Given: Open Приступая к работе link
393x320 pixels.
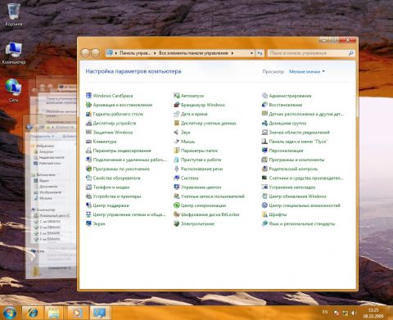Looking at the screenshot, I should coord(201,160).
